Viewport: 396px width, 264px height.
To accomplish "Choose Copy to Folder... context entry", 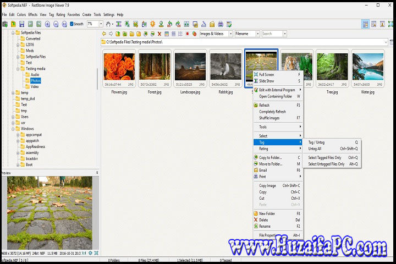I will [278, 158].
